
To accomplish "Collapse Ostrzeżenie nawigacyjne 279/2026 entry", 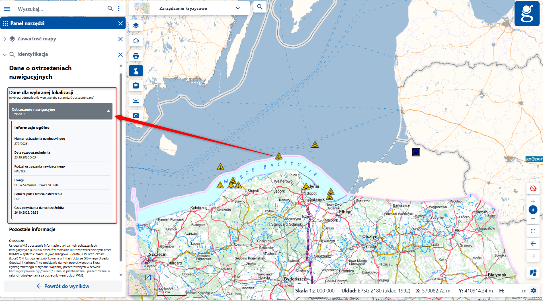I will click(x=61, y=111).
